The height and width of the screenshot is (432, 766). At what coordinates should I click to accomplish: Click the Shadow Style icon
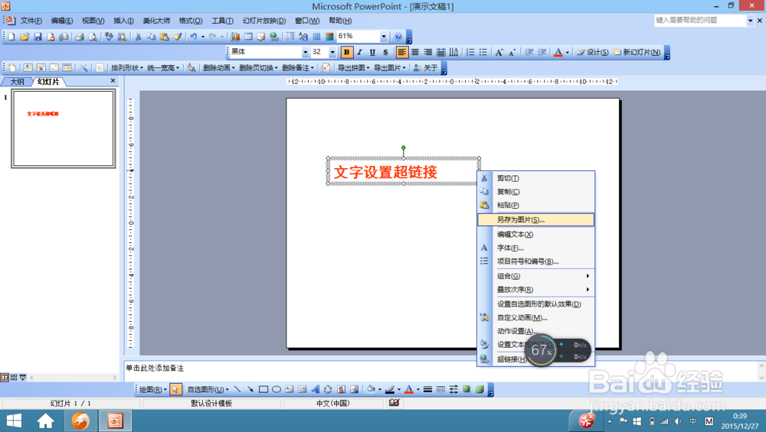click(x=466, y=389)
